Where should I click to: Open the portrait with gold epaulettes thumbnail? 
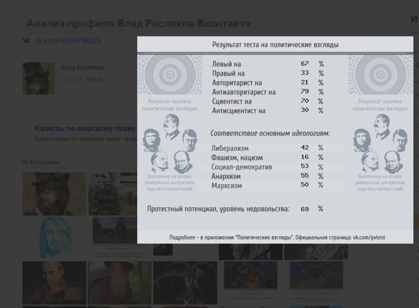click(54, 282)
